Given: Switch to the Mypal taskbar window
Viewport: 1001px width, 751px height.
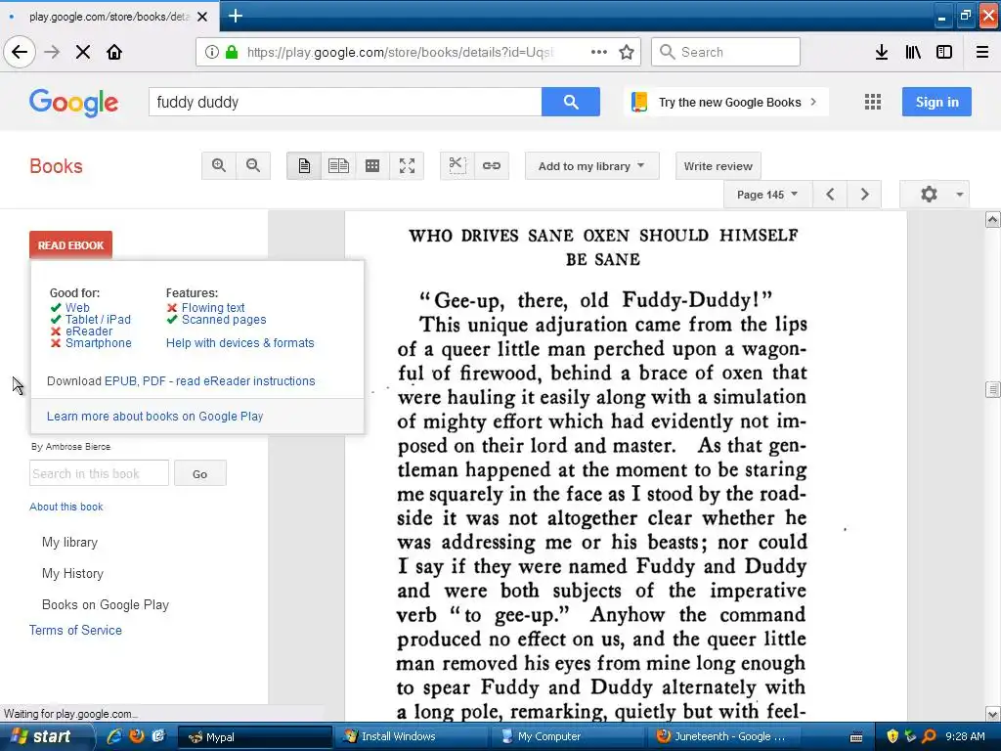Looking at the screenshot, I should [254, 737].
